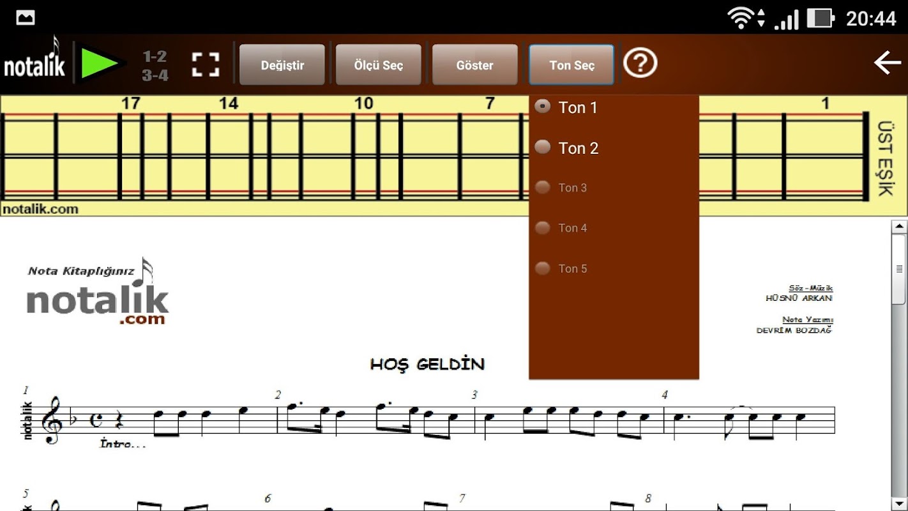Click the scrollbar down arrow

point(899,504)
